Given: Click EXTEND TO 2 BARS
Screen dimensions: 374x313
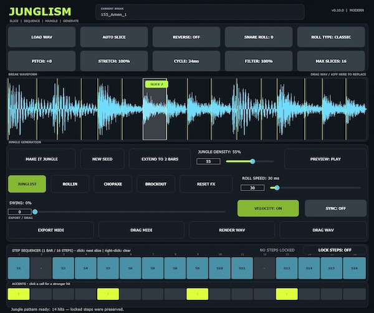Looking at the screenshot, I should coord(160,159).
